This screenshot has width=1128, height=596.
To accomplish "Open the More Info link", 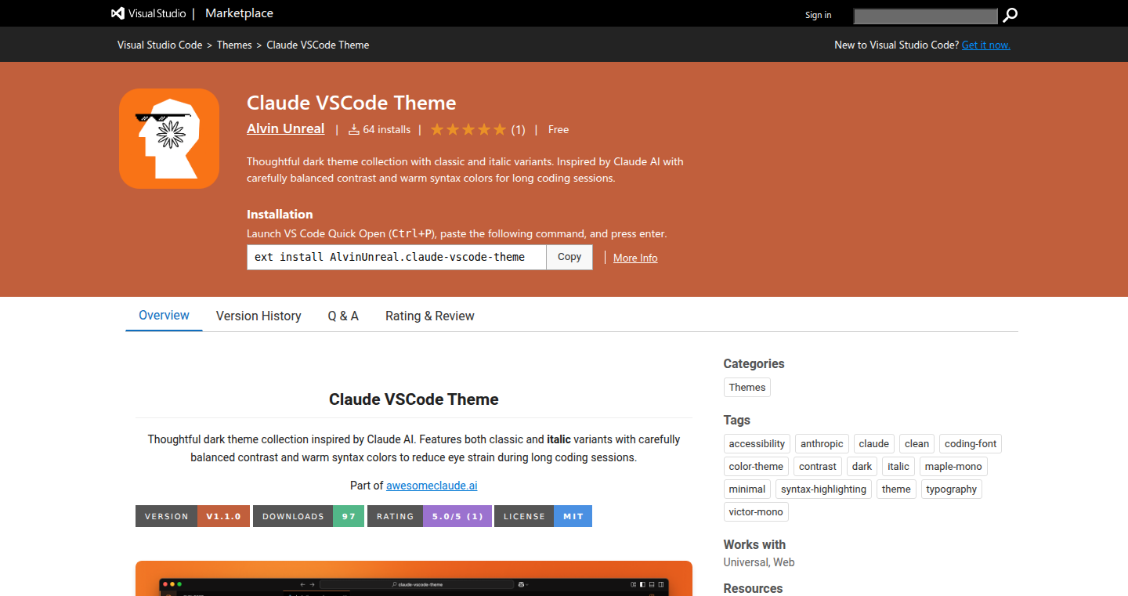I will click(635, 258).
